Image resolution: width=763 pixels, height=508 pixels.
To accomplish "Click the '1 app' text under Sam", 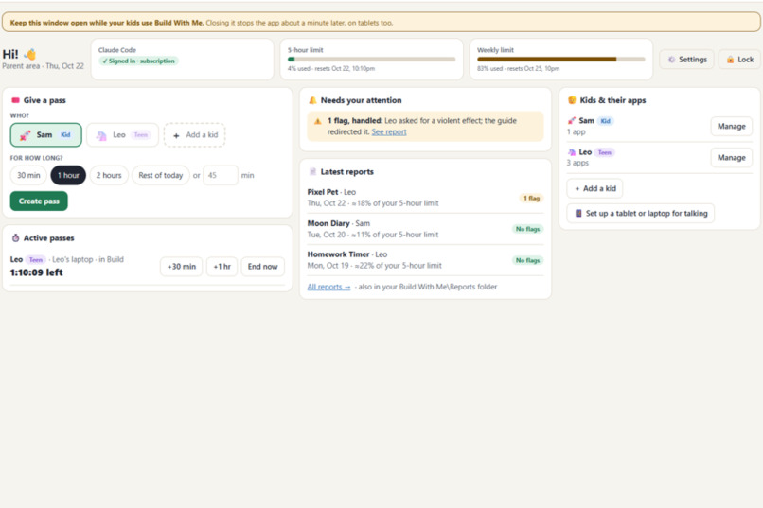I will click(x=577, y=131).
